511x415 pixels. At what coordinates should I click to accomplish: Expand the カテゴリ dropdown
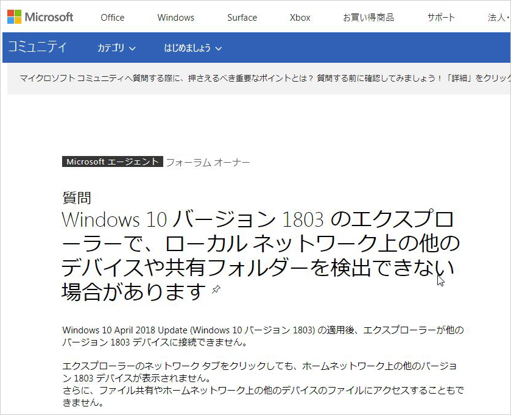pos(116,48)
